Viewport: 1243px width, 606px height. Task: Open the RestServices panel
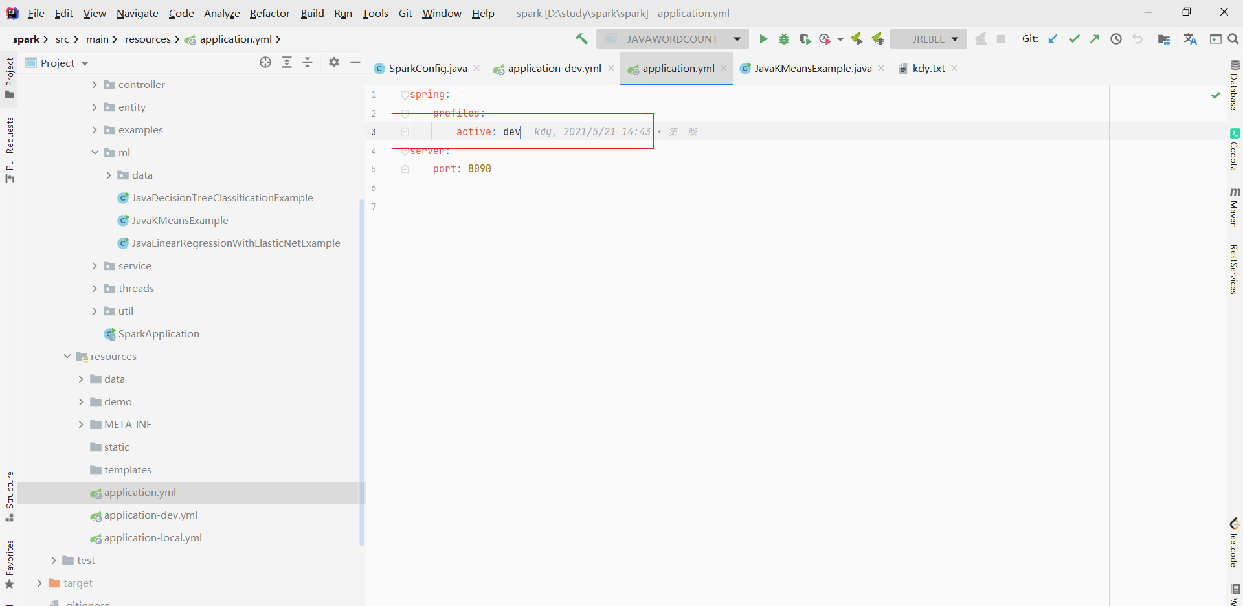click(x=1235, y=269)
